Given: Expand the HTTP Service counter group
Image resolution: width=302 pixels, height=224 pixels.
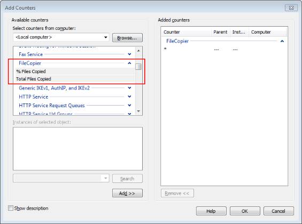Looking at the screenshot, I should click(129, 97).
